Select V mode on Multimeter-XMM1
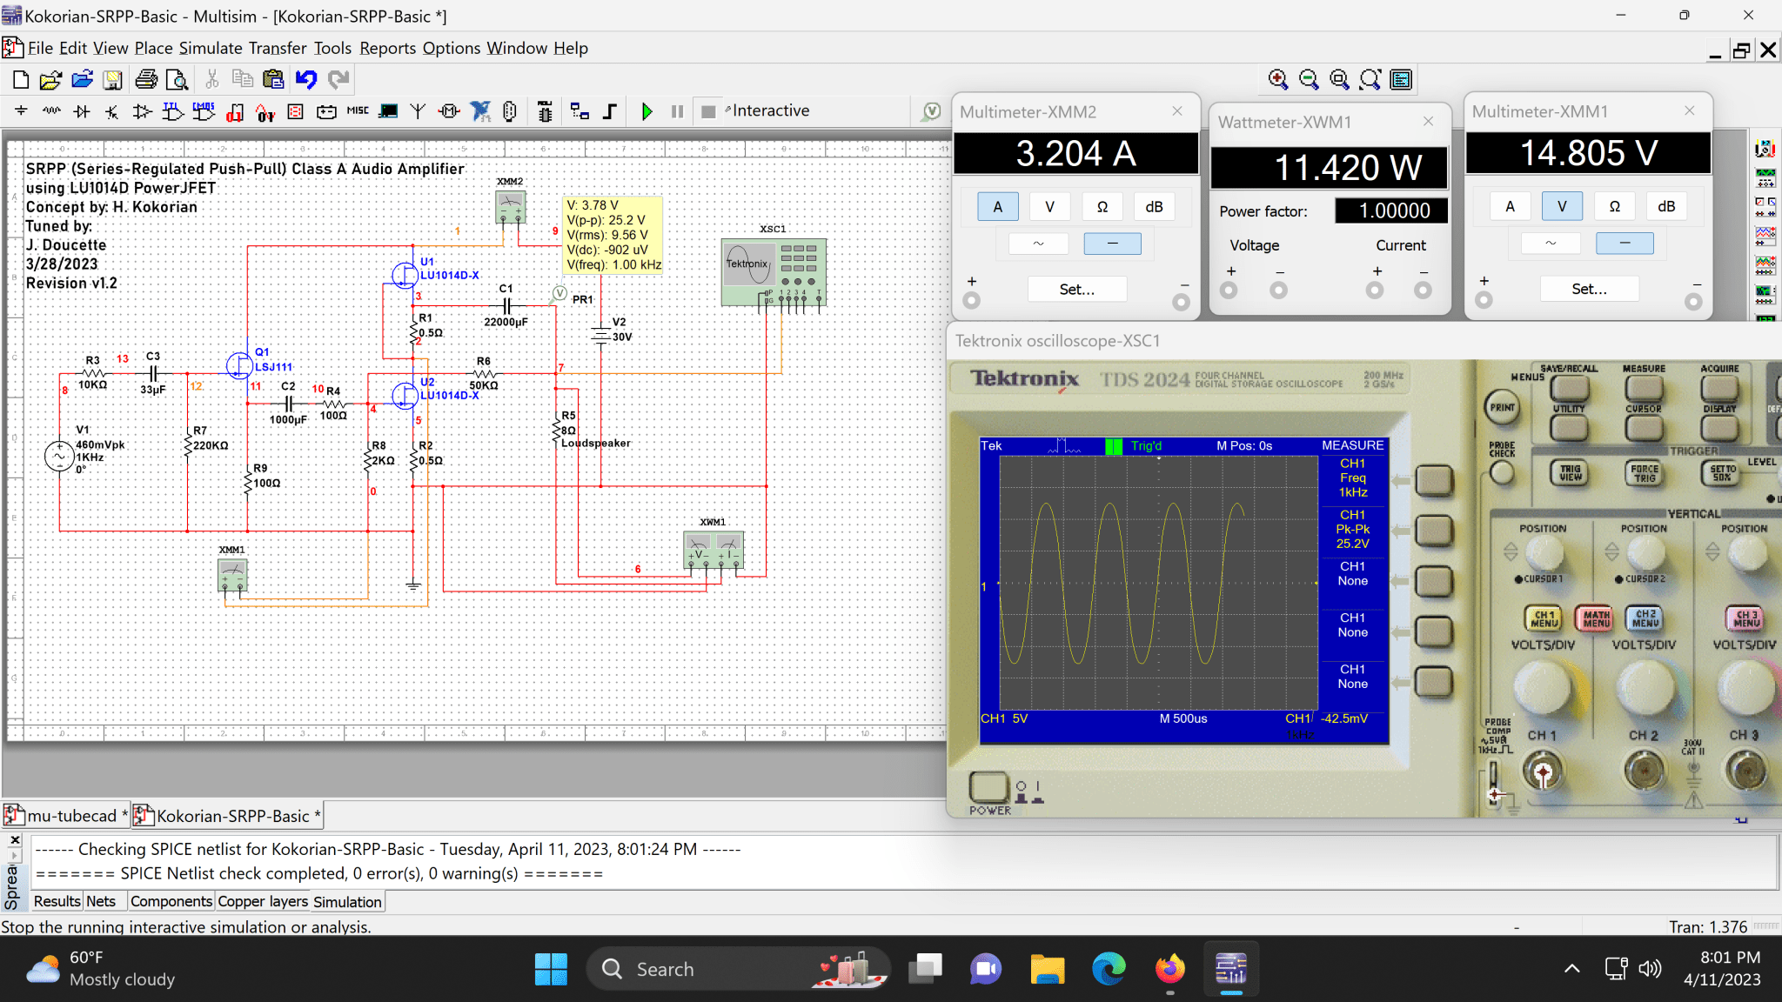Image resolution: width=1782 pixels, height=1002 pixels. (1562, 206)
